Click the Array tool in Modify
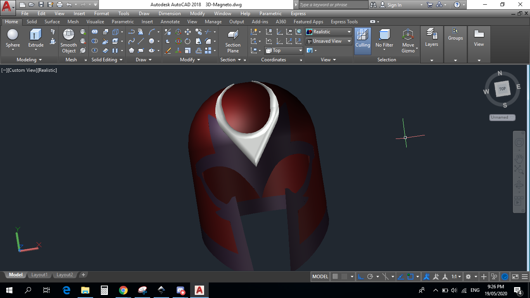 click(208, 50)
